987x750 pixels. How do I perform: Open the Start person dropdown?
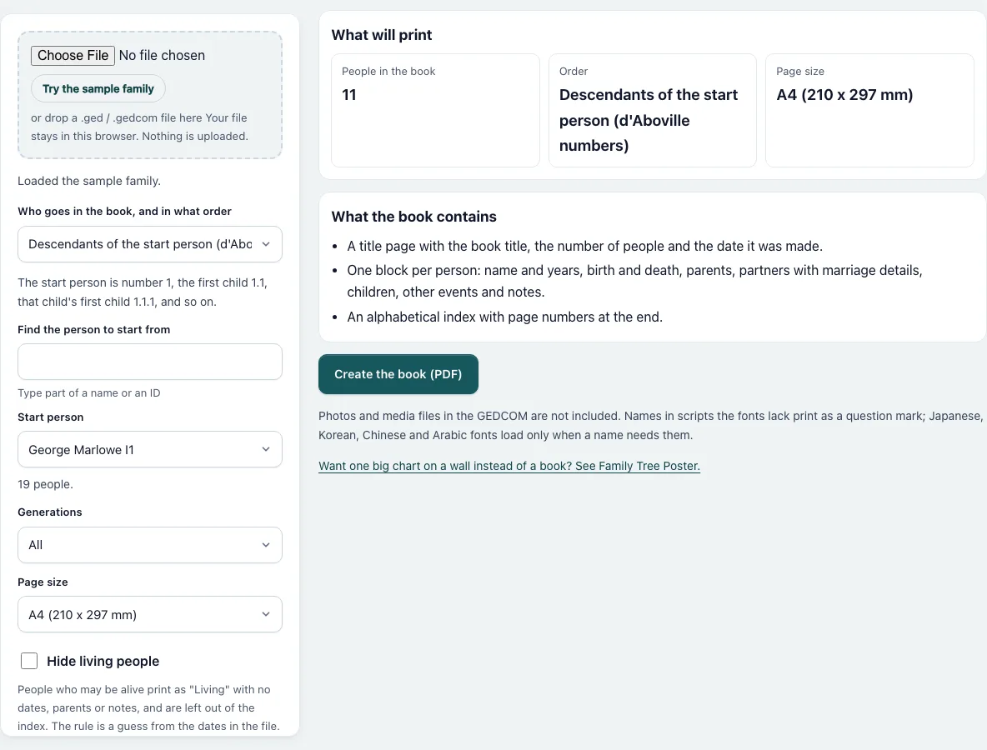coord(150,449)
